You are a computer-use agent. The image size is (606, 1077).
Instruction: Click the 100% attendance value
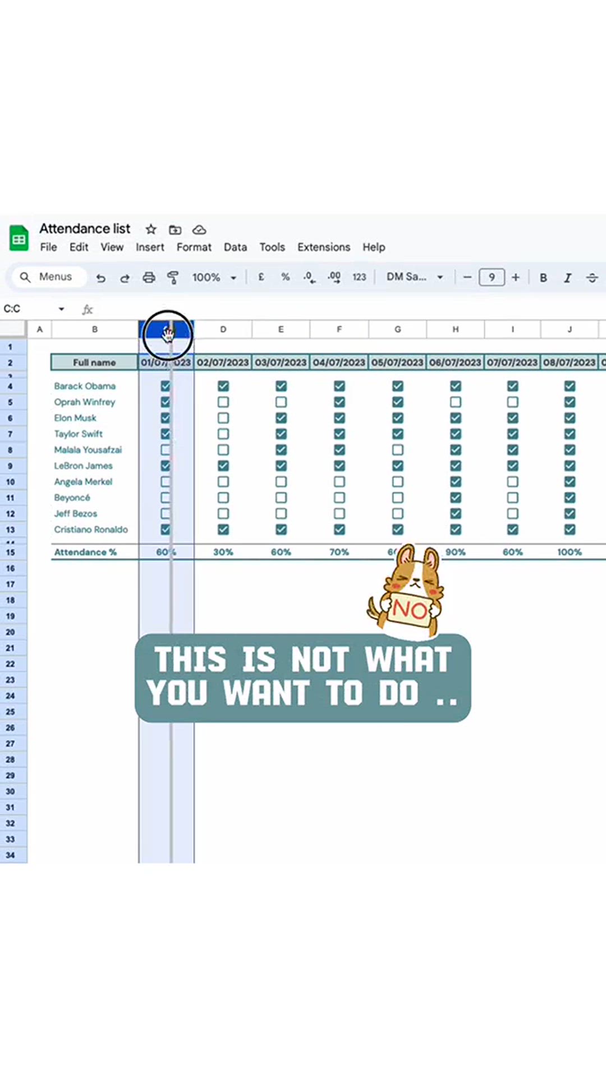pos(570,552)
